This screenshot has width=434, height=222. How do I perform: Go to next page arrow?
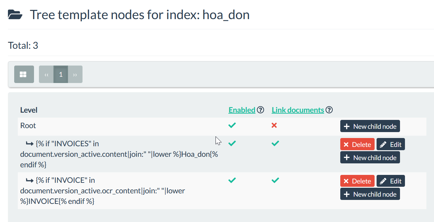click(75, 74)
